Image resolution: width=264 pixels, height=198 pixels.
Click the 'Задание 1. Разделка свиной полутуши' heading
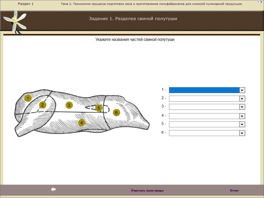point(133,19)
